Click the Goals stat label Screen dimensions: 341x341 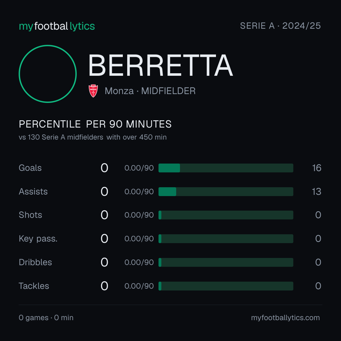[30, 168]
